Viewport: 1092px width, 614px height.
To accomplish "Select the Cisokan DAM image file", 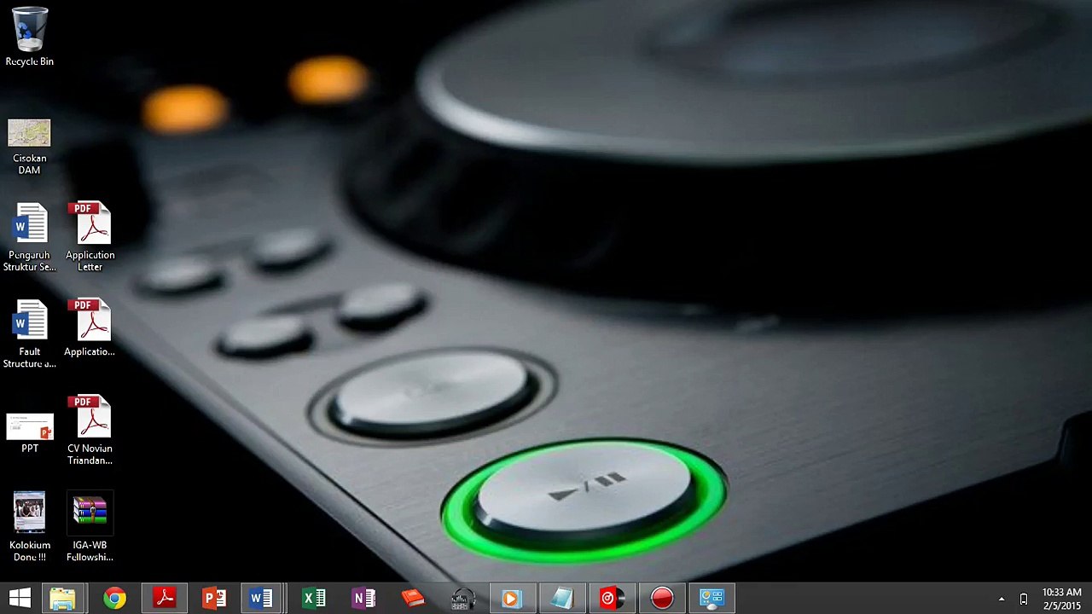I will (29, 147).
